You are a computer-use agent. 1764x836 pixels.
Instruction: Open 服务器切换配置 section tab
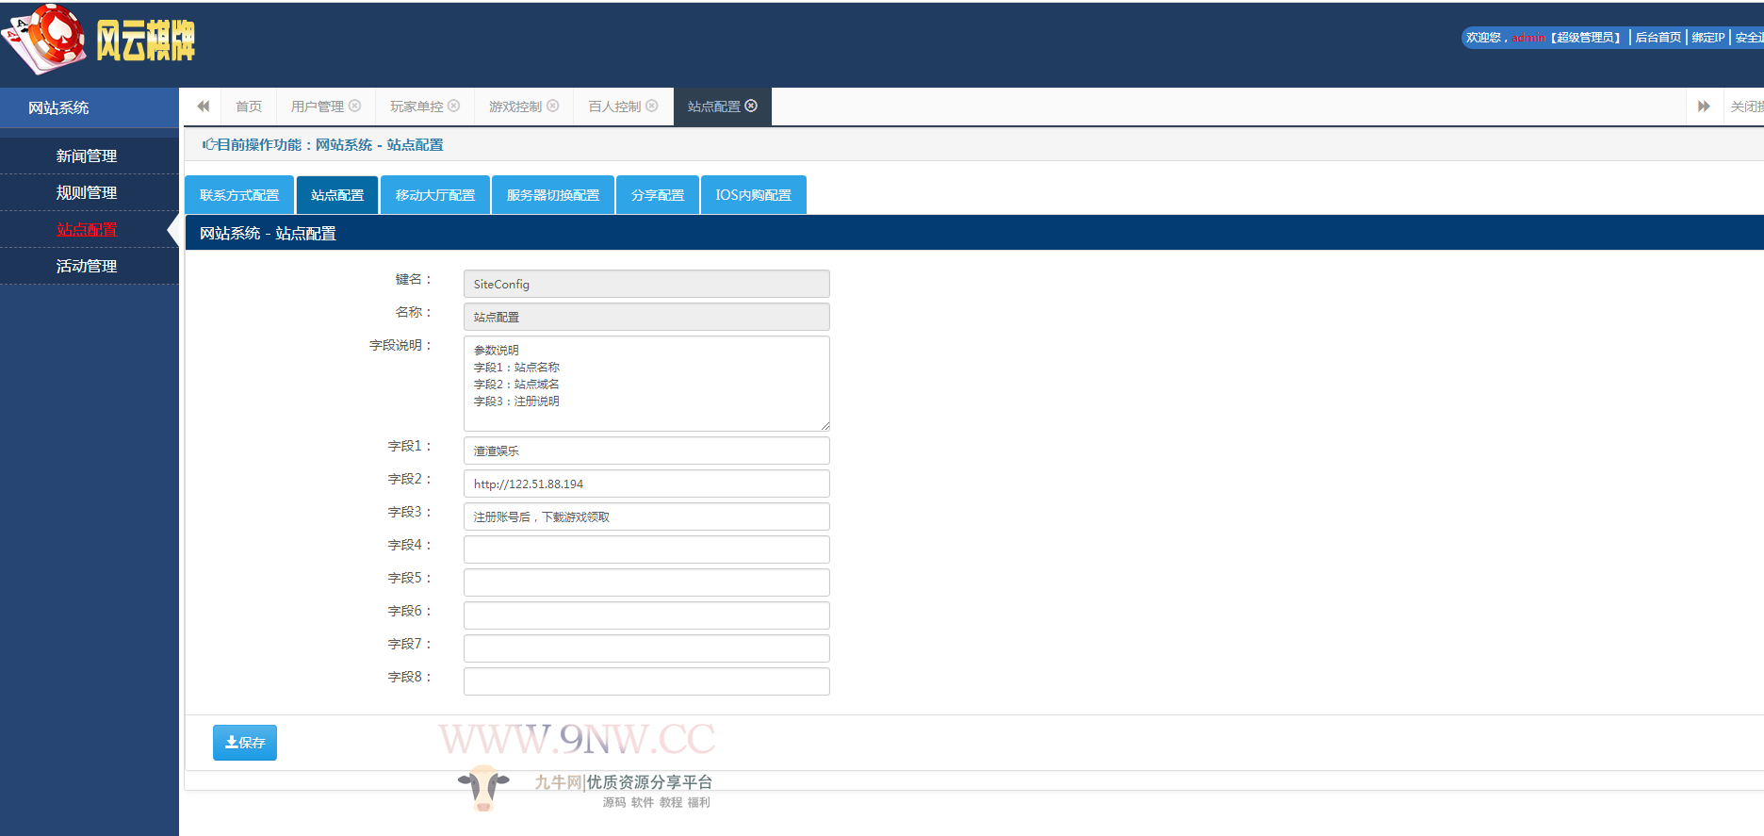[553, 195]
